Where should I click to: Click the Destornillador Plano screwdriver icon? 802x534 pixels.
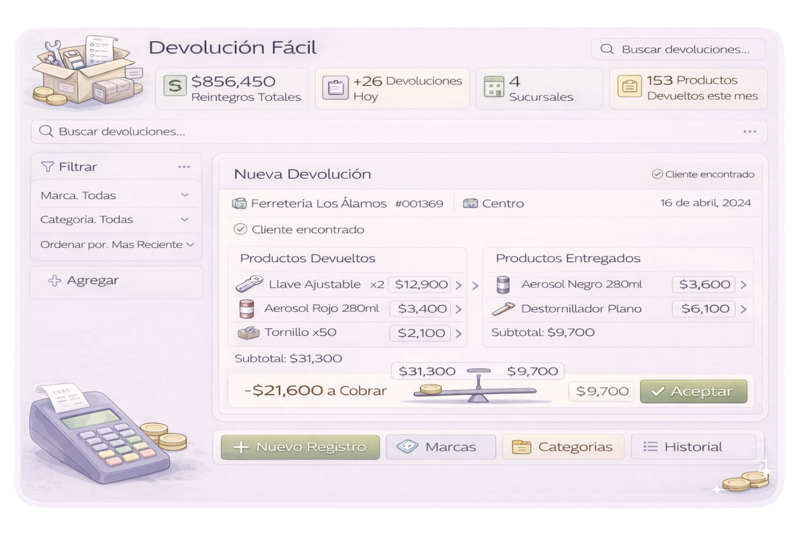point(503,309)
